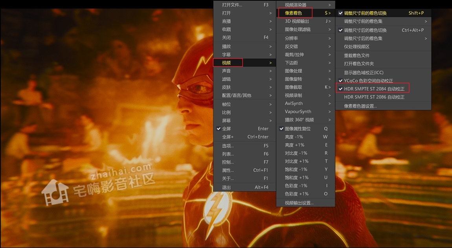Open 关于... about entry
The height and width of the screenshot is (248, 452).
click(x=245, y=178)
